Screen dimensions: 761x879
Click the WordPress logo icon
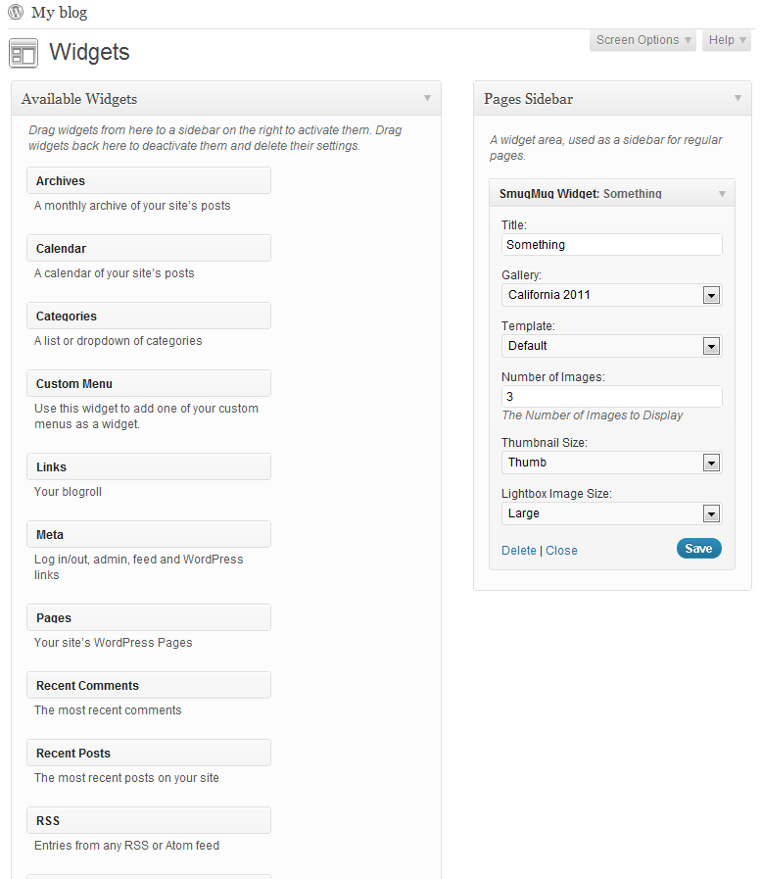(16, 12)
